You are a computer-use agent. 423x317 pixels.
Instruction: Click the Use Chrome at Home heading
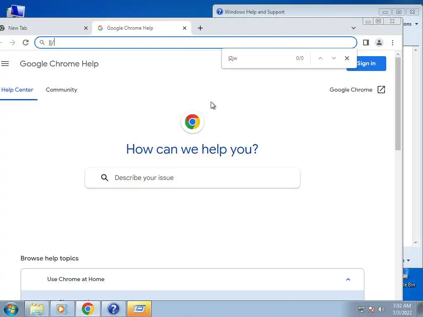pos(76,279)
